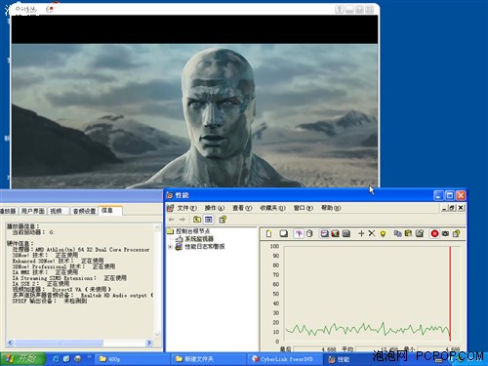Screen dimensions: 488x366
Task: Open 操作(A) menu
Action: (x=215, y=208)
